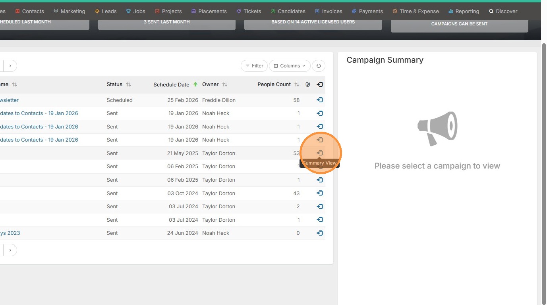Viewport: 547px width, 305px height.
Task: Go to next page using the arrow above the table
Action: [x=10, y=66]
